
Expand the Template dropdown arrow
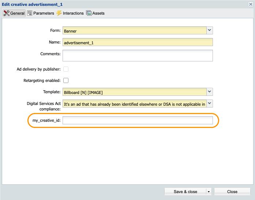pos(210,92)
